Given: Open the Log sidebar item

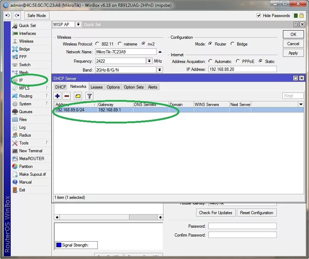Looking at the screenshot, I should pos(31,127).
